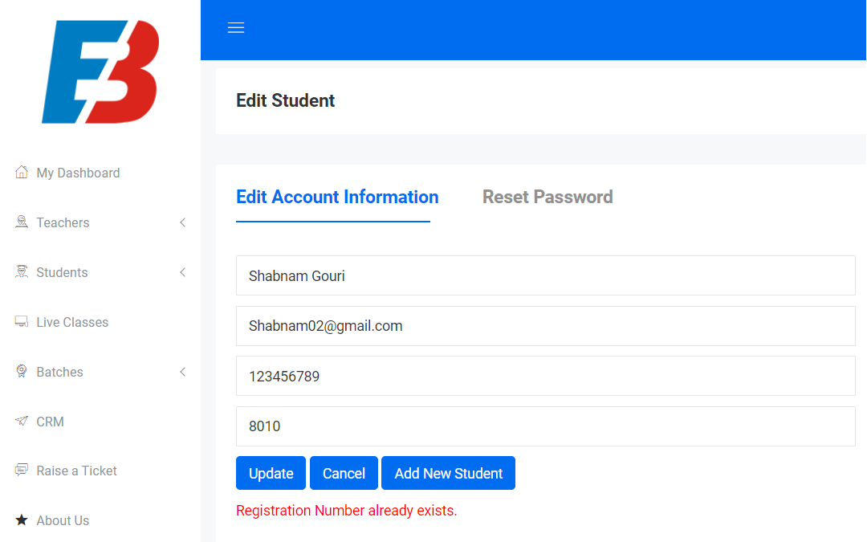Screen dimensions: 867x542
Task: Switch to the Reset Password tab
Action: tap(547, 198)
